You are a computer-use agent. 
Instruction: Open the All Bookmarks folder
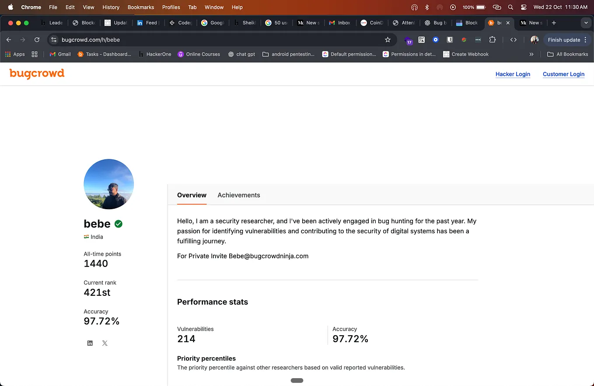click(568, 54)
